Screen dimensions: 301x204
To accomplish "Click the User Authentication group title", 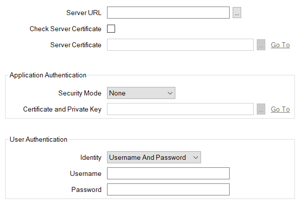I will pyautogui.click(x=38, y=139).
